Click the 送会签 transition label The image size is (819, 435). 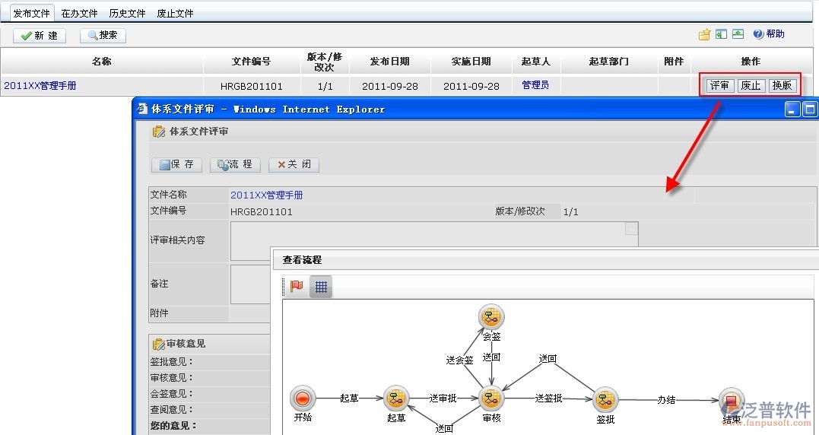click(459, 360)
